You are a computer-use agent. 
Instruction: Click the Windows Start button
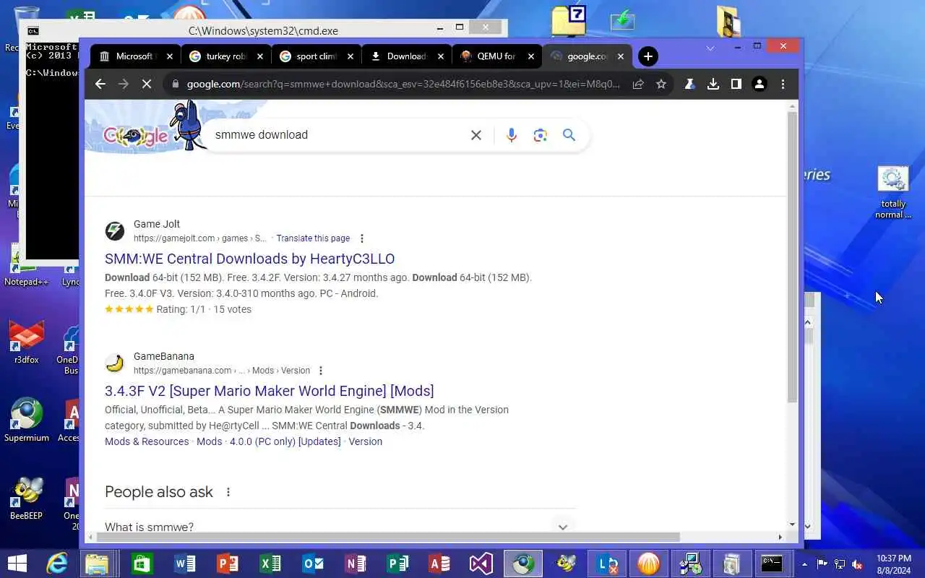tap(17, 564)
